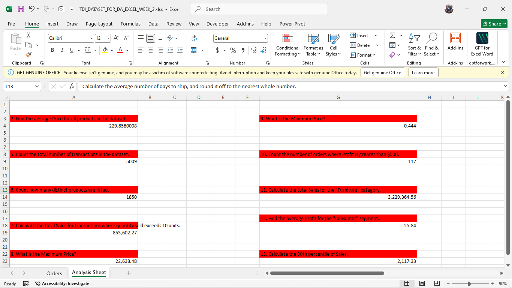512x288 pixels.
Task: Click Increase Decimal icon
Action: (x=253, y=50)
